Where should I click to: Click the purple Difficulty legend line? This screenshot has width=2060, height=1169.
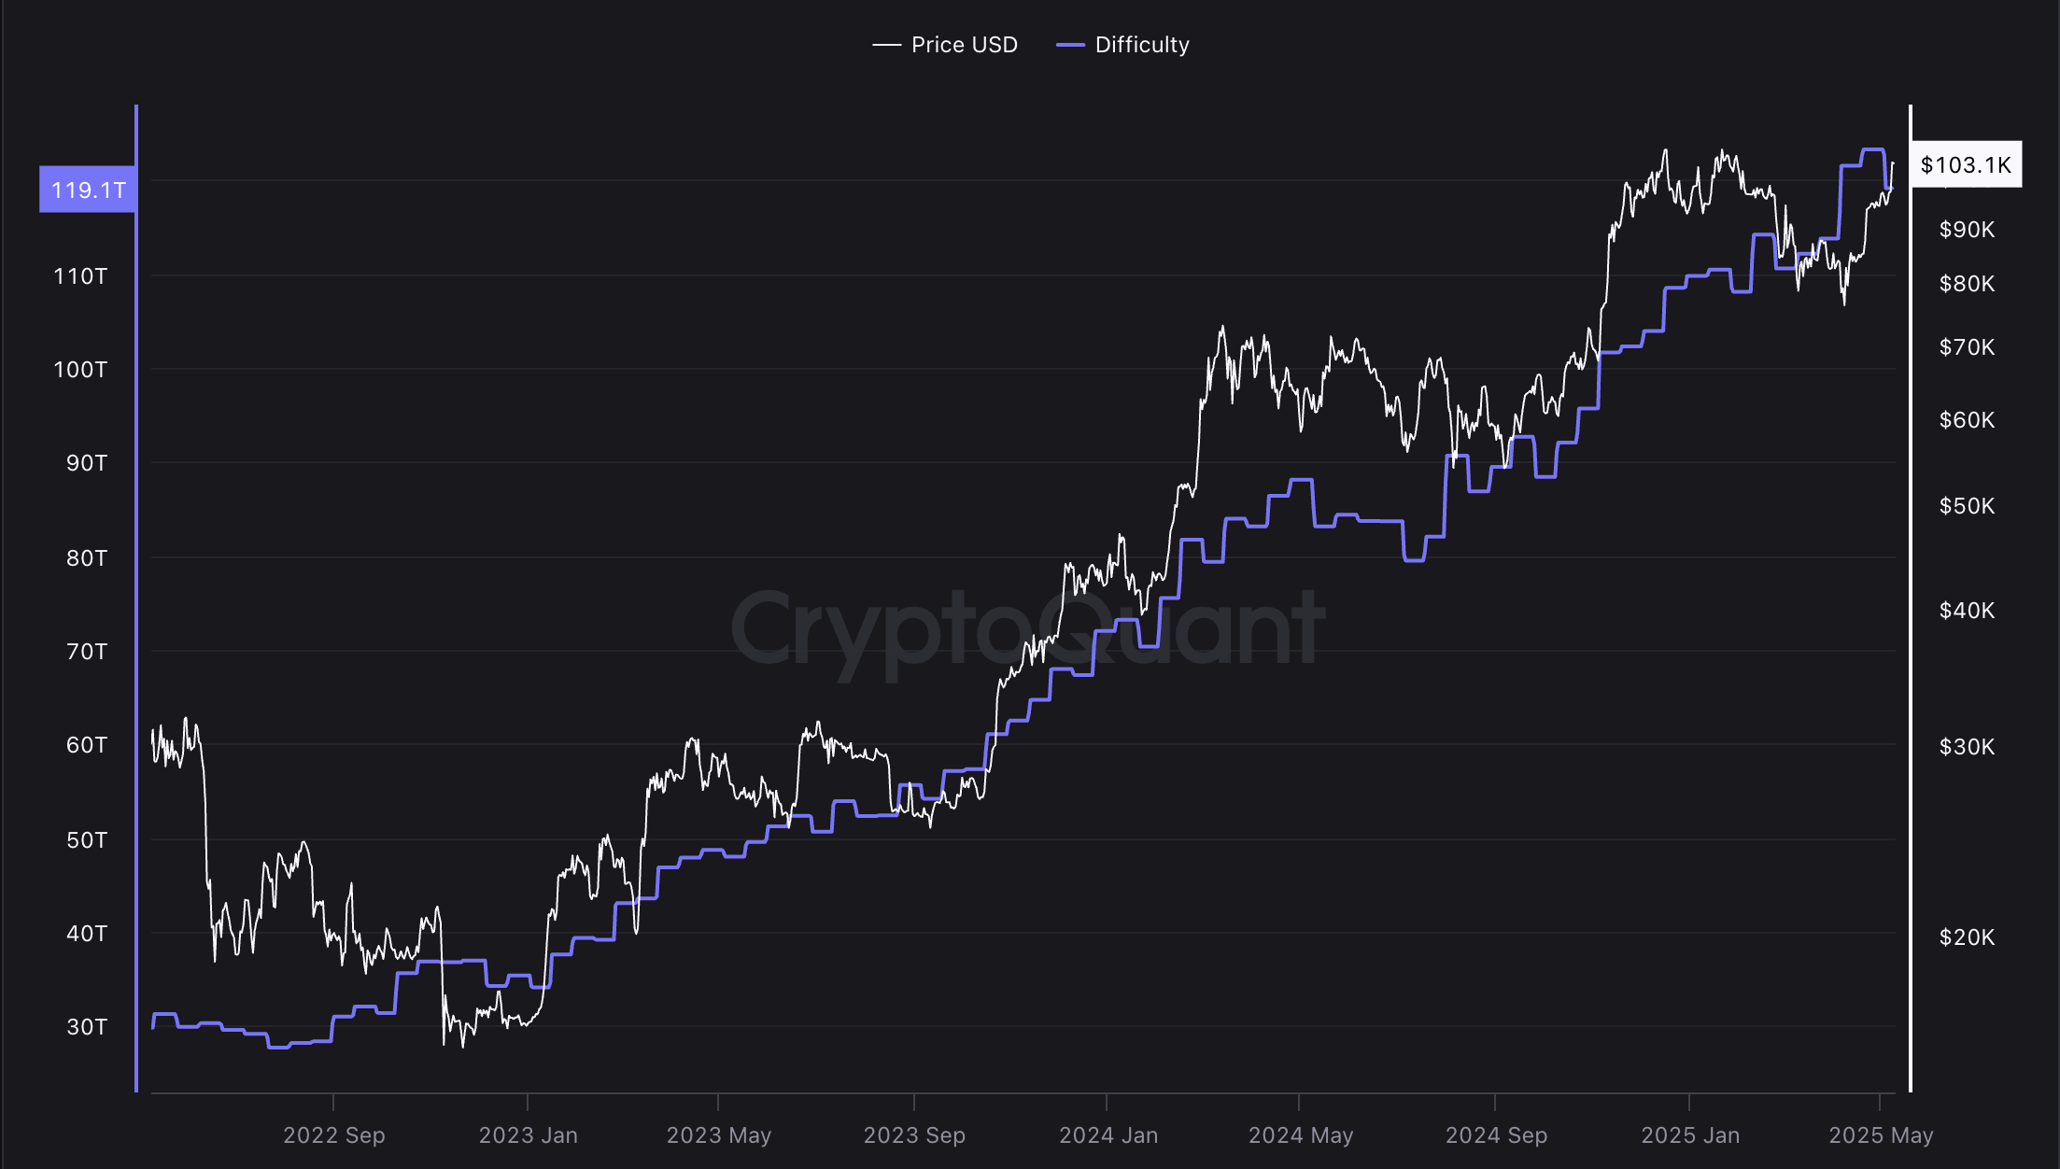[1070, 45]
